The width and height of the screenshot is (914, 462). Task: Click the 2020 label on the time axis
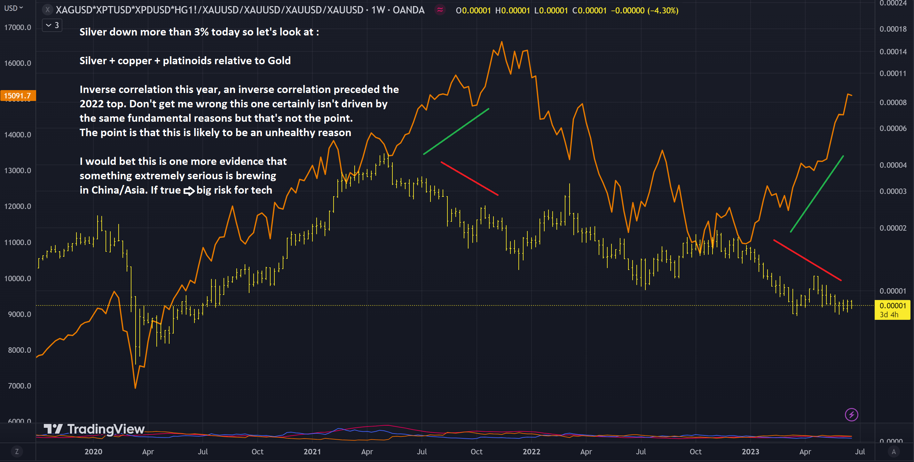click(x=93, y=452)
